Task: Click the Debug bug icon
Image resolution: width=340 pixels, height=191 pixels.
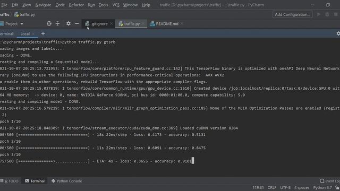Action: point(327,14)
